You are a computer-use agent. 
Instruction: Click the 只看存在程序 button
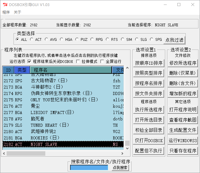pos(183,151)
